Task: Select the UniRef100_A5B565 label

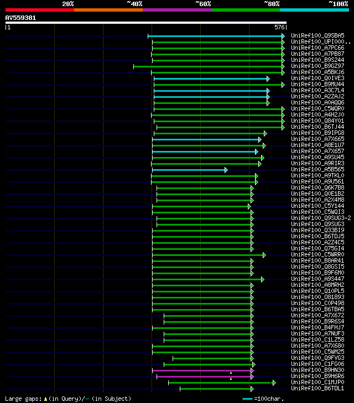Action: (x=317, y=169)
